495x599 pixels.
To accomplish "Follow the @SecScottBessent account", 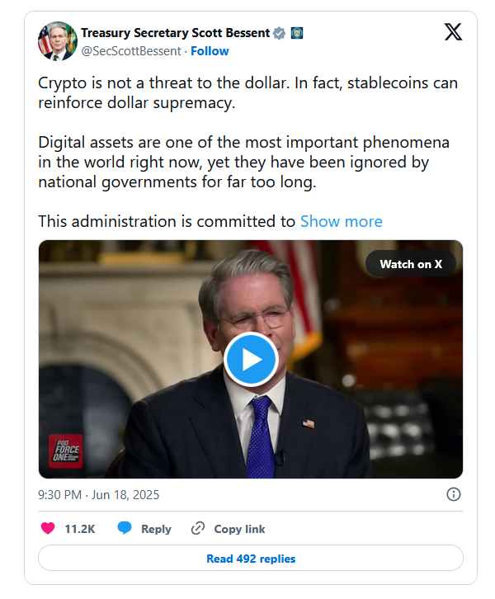I will click(210, 51).
